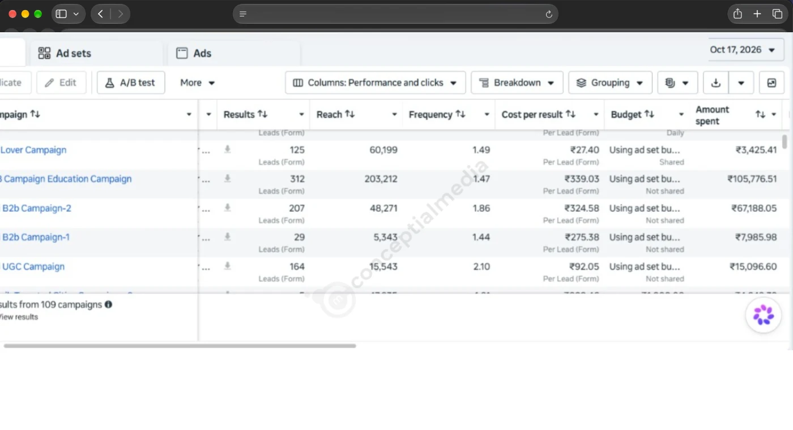Click the vertical table scrollbar
This screenshot has width=793, height=430.
coord(785,141)
